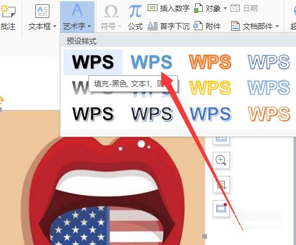Viewport: 296px width, 245px height.
Task: Select orange outline WPS style in third row
Action: point(269,114)
